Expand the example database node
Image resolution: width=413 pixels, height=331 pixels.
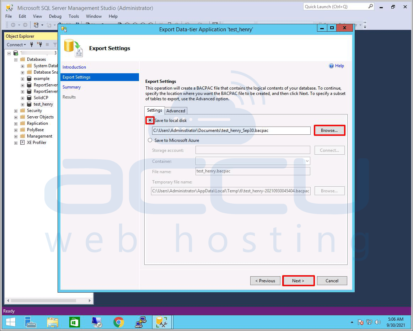click(x=22, y=79)
